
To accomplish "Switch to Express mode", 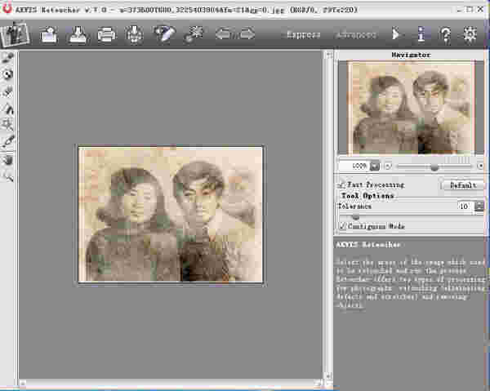I will click(x=304, y=35).
